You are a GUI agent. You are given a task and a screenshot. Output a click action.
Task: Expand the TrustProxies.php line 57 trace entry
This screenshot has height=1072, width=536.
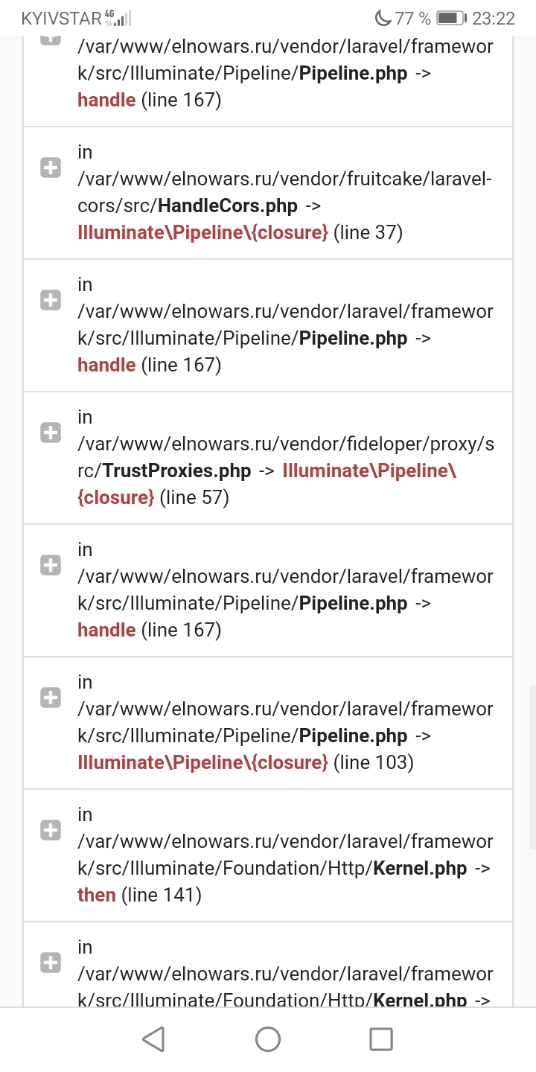(x=50, y=433)
